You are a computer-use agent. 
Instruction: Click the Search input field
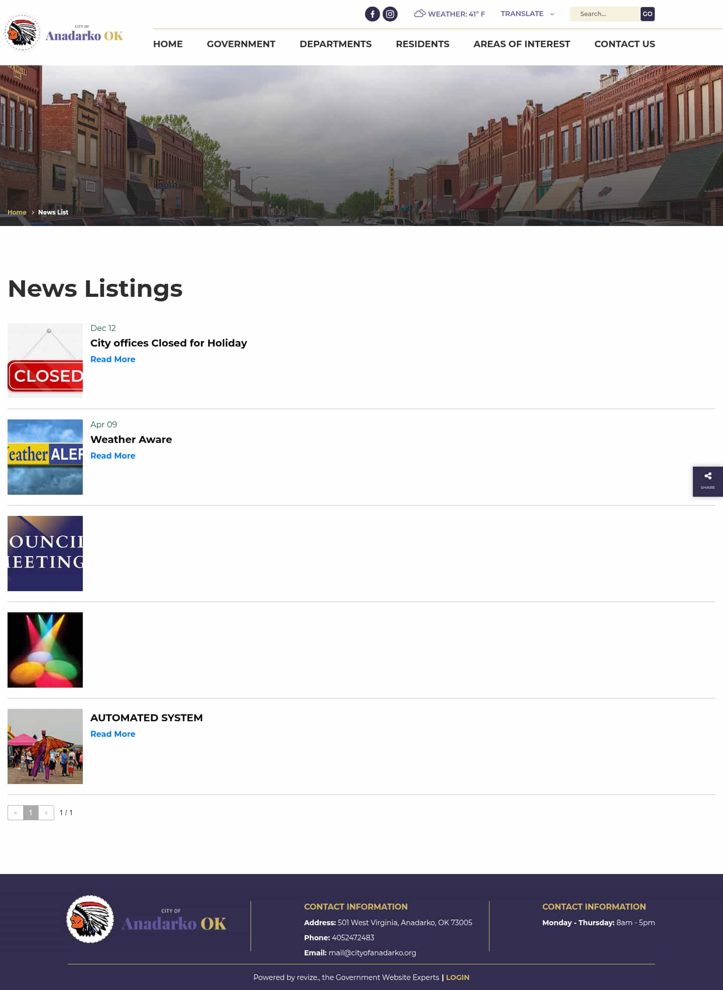pyautogui.click(x=605, y=14)
